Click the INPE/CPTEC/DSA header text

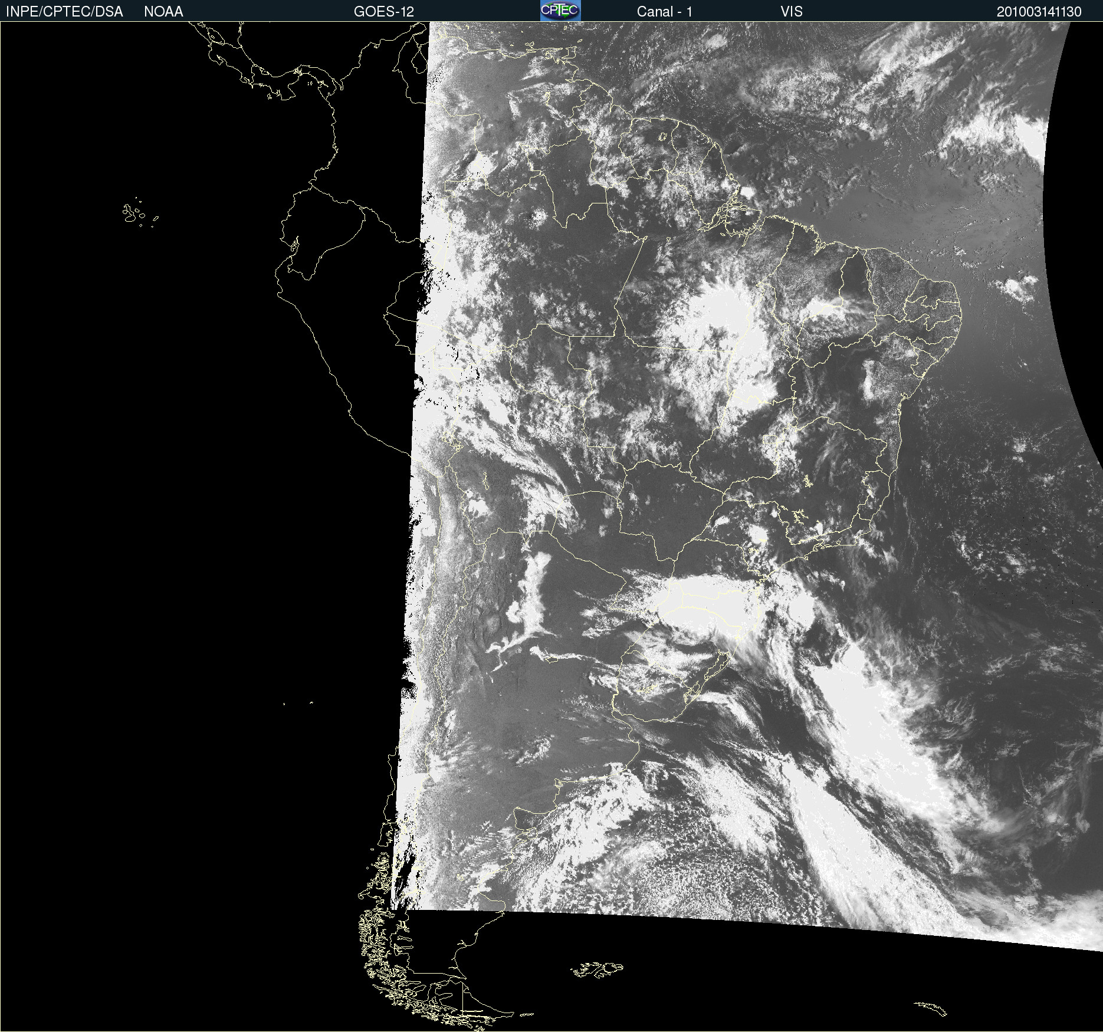coord(64,12)
